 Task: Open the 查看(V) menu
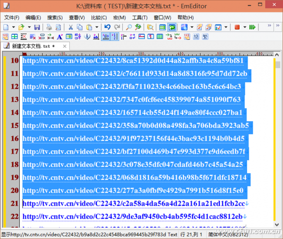[x=77, y=17]
